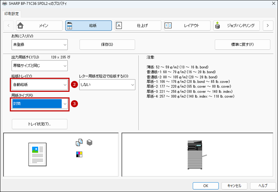Open トレイ状況 tray status button
The image size is (278, 192).
click(x=39, y=124)
